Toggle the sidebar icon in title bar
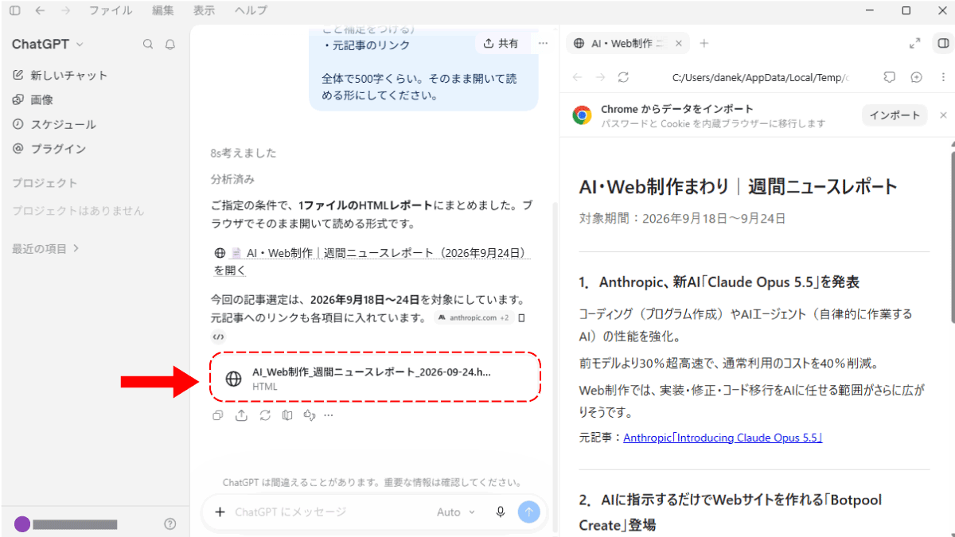Screen dimensions: 955x537 coord(14,10)
